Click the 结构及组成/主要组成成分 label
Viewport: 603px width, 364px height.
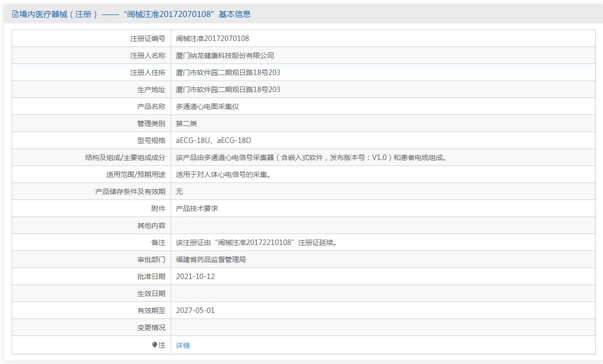point(125,157)
